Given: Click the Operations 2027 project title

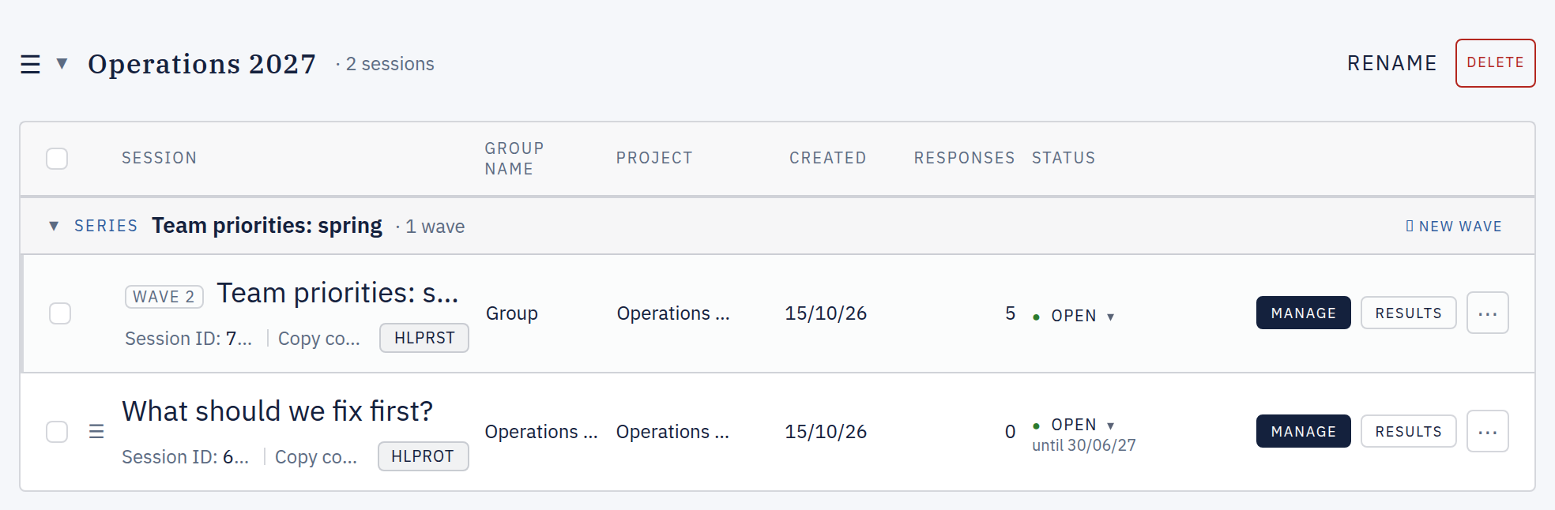Looking at the screenshot, I should coord(202,63).
